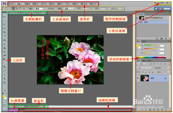
Task: Select the Crop tool
Action: (5, 32)
